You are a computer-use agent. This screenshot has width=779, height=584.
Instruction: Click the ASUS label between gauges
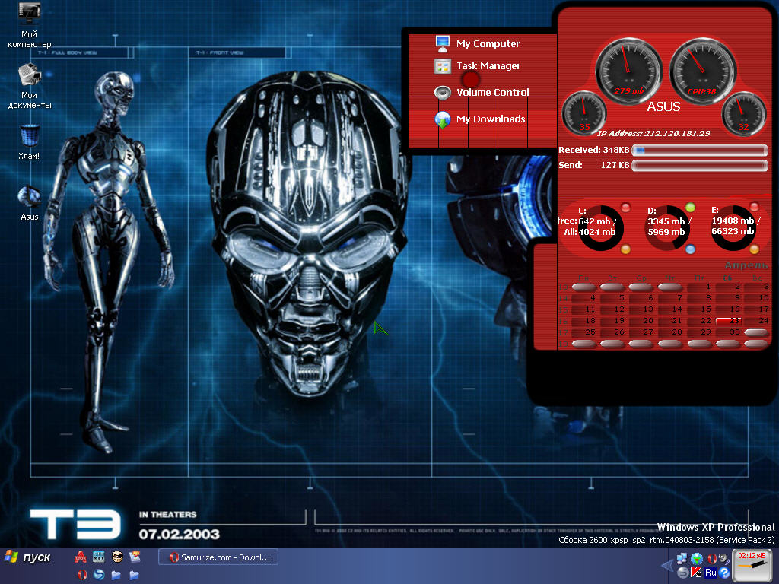(663, 106)
